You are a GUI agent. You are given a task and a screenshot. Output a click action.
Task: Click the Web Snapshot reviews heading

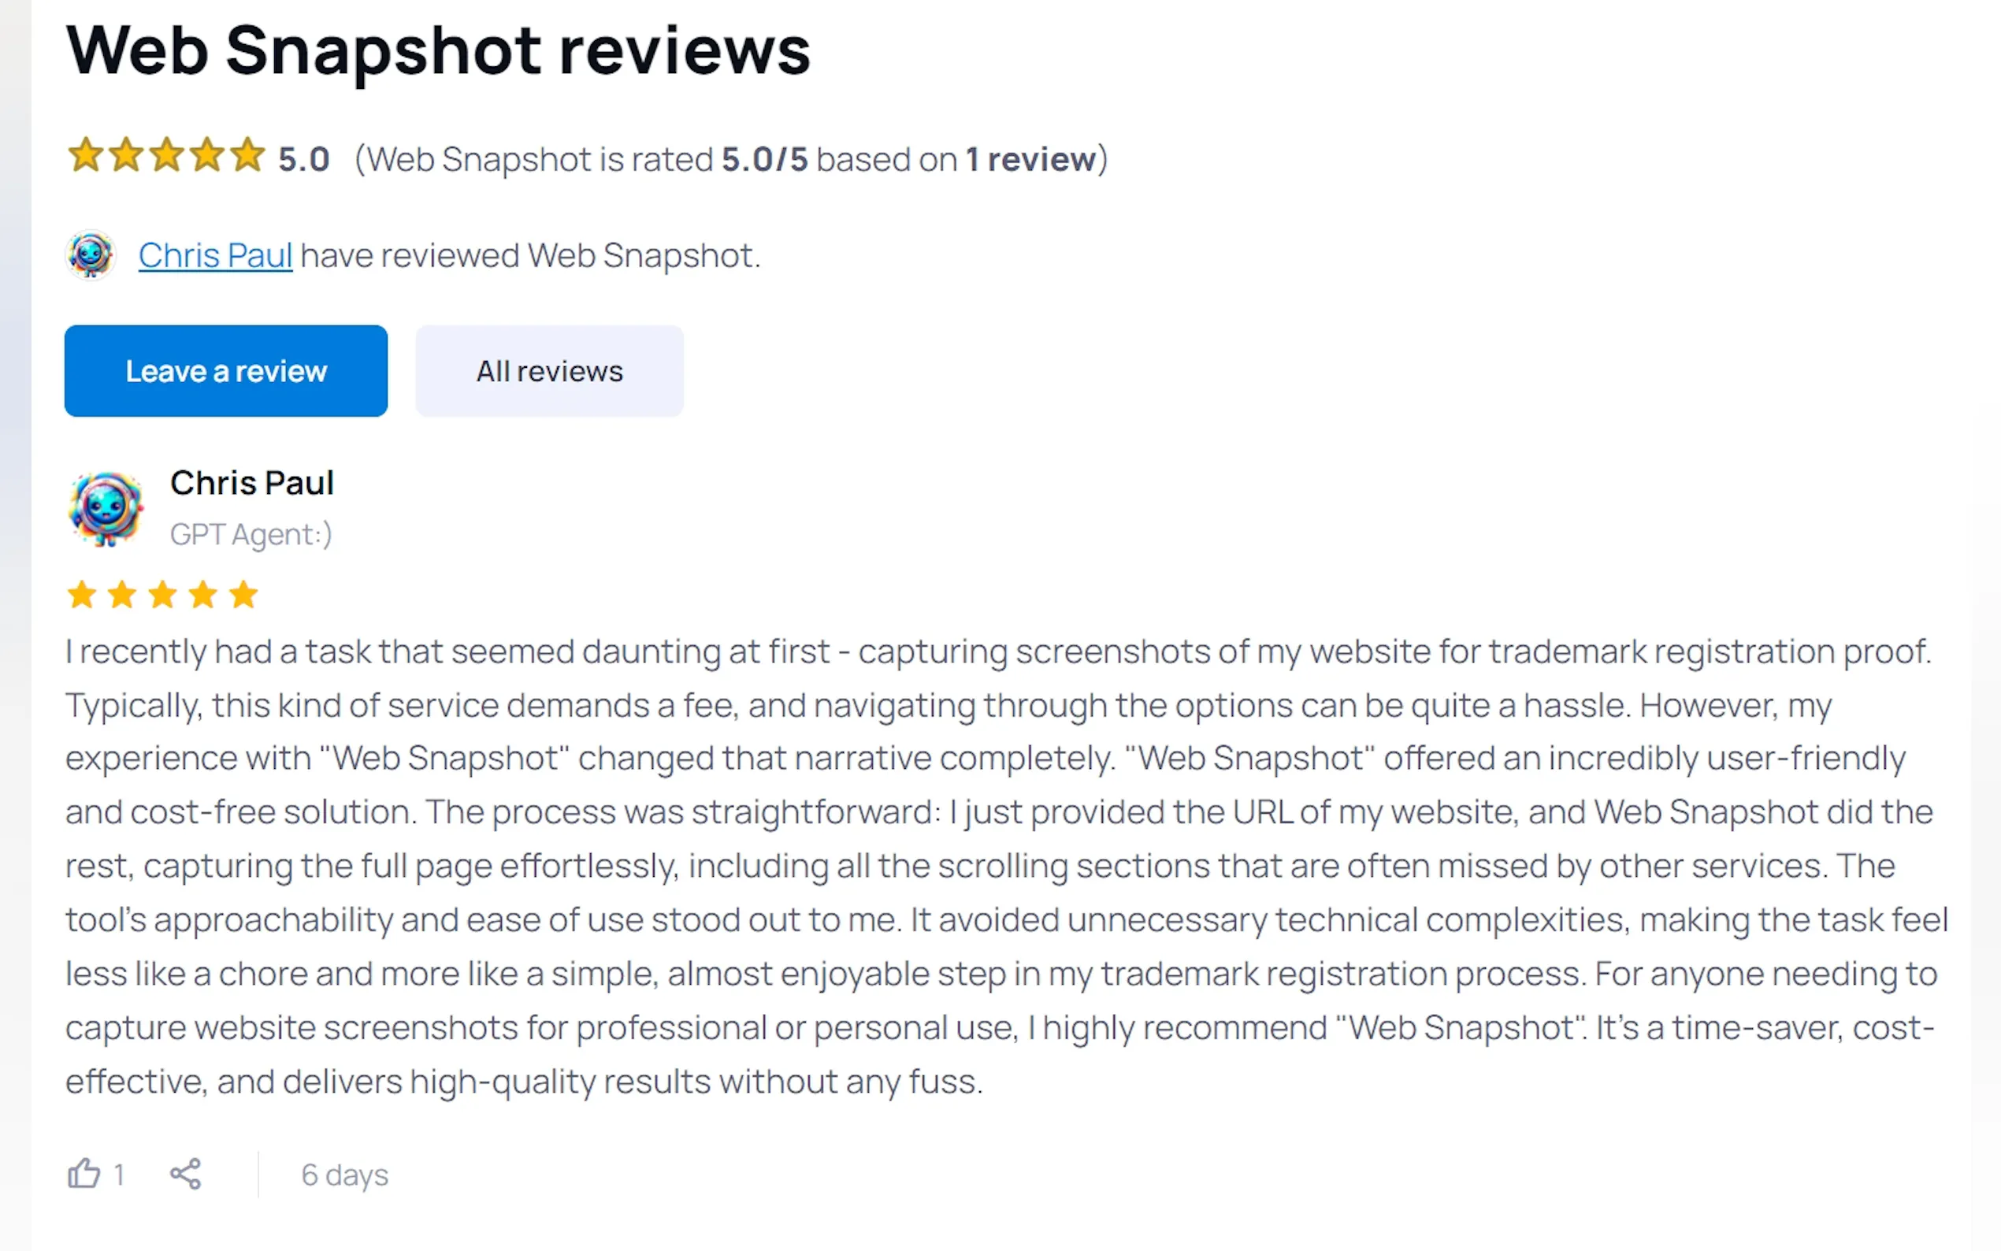439,50
